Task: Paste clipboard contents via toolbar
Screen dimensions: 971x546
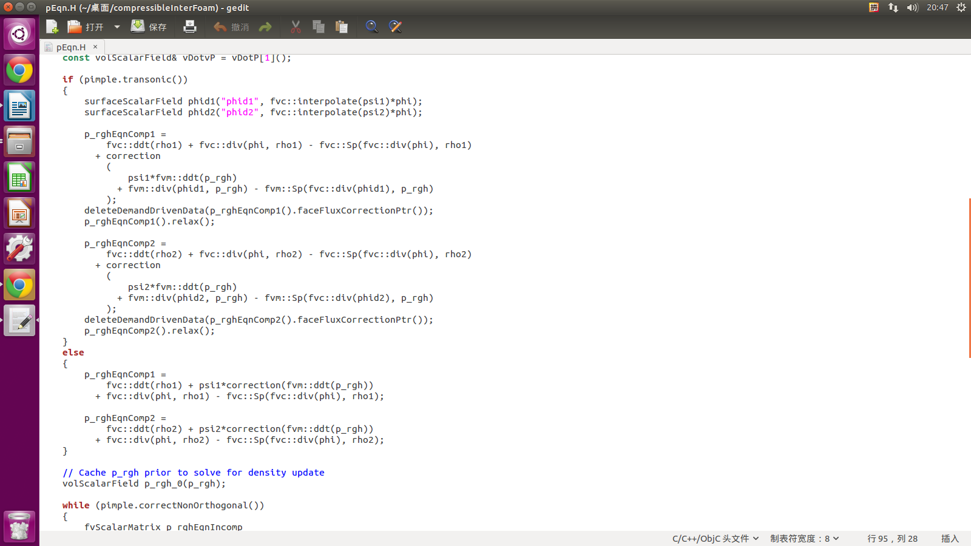Action: point(342,27)
